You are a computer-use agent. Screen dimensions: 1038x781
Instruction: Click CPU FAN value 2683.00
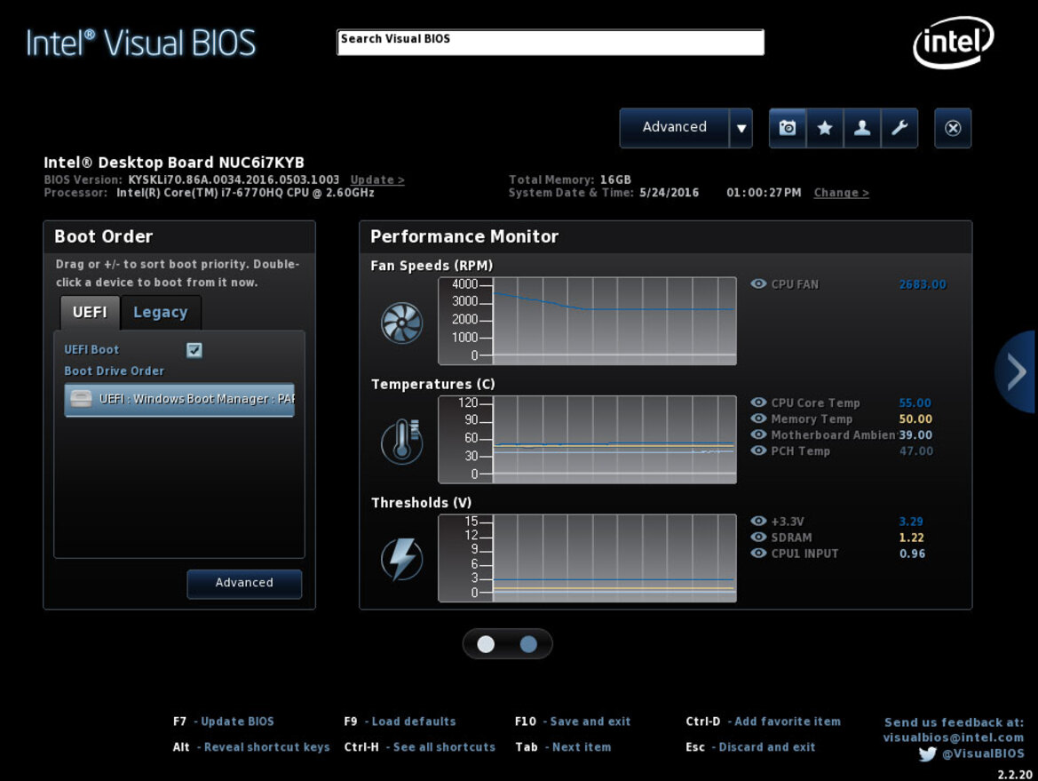point(923,284)
